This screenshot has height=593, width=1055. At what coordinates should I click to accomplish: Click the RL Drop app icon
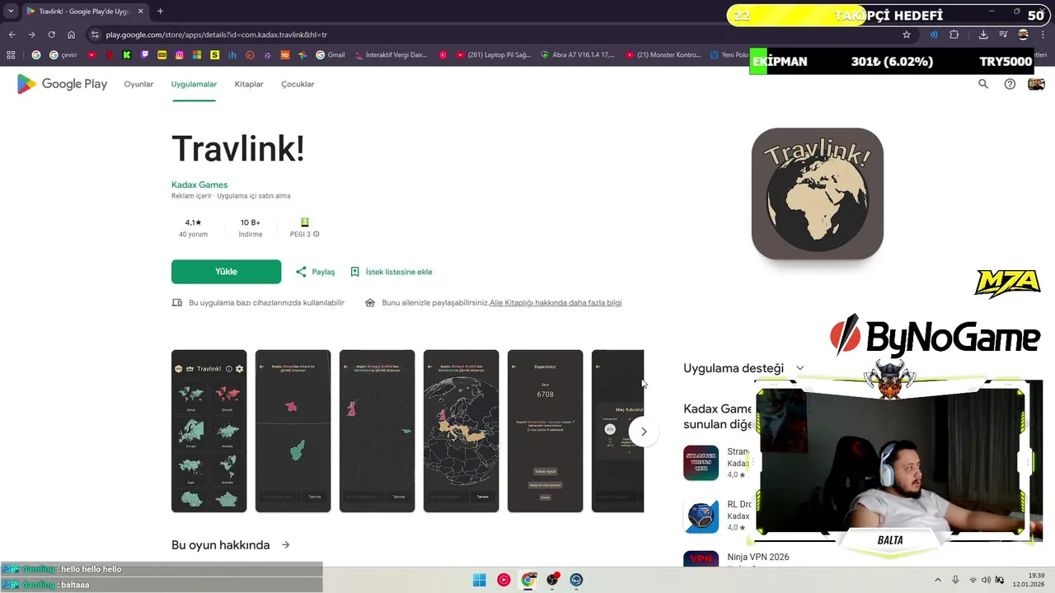pyautogui.click(x=701, y=516)
